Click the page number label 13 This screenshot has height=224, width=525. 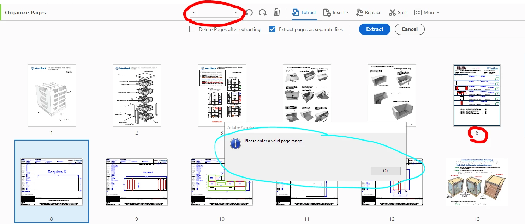click(477, 219)
